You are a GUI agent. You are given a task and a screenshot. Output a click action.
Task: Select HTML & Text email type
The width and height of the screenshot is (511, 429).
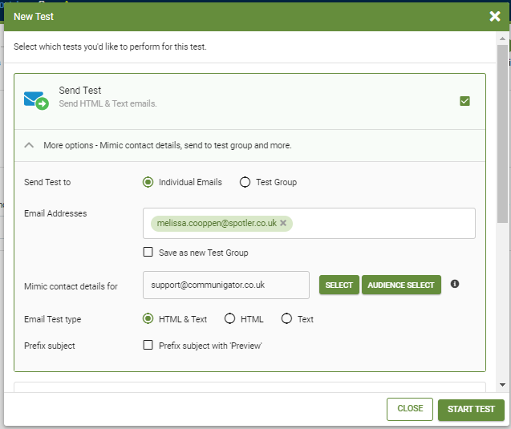point(148,319)
